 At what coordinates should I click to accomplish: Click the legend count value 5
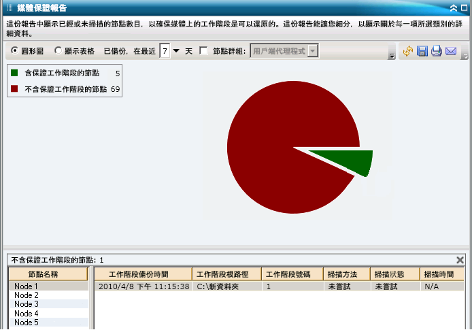click(118, 73)
